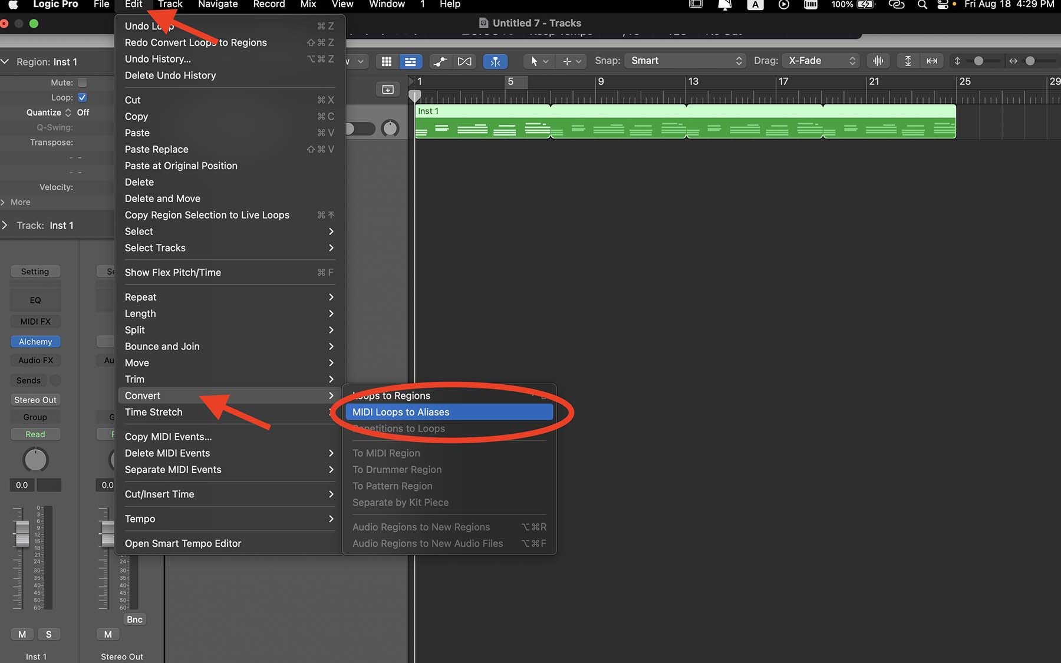Open the EQ slot on Inst 1 channel strip
The height and width of the screenshot is (663, 1061).
tap(35, 300)
